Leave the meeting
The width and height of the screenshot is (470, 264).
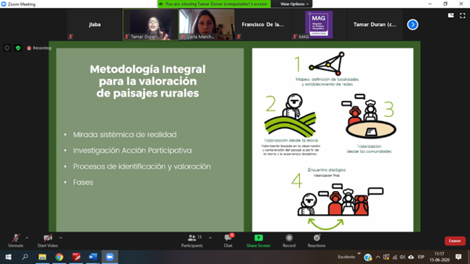tap(455, 241)
